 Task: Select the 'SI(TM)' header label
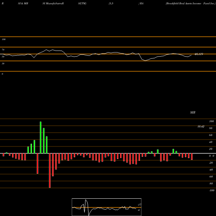82,3
